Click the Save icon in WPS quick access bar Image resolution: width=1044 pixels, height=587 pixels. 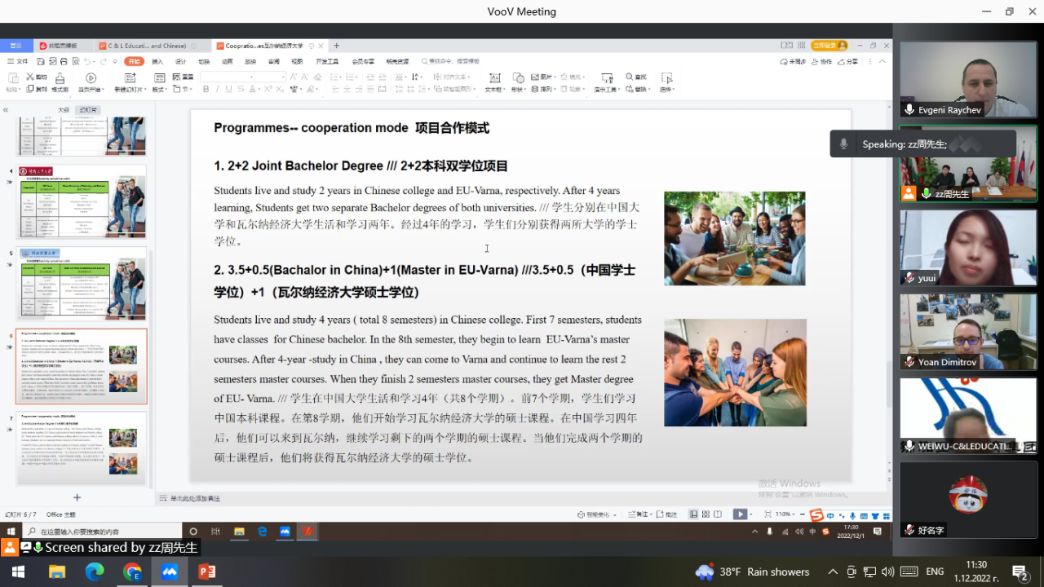(41, 61)
